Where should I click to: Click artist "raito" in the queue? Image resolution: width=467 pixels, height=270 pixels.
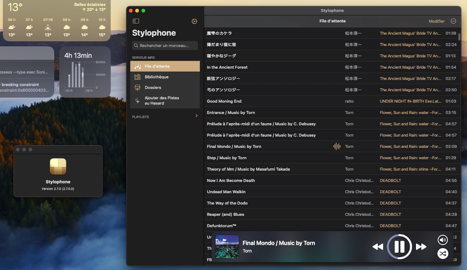(x=349, y=101)
